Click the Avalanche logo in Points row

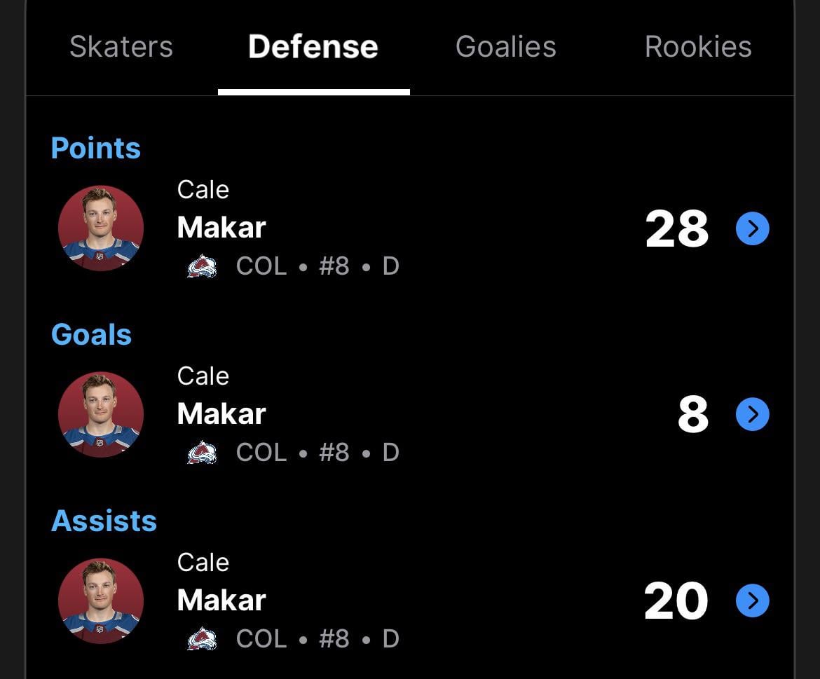202,267
